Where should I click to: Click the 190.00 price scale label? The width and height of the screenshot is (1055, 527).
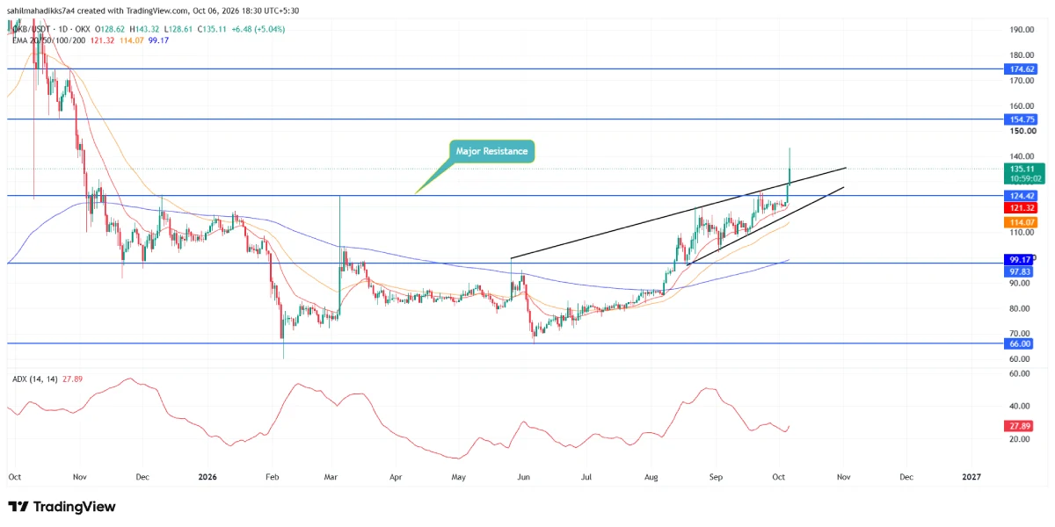pyautogui.click(x=1022, y=29)
